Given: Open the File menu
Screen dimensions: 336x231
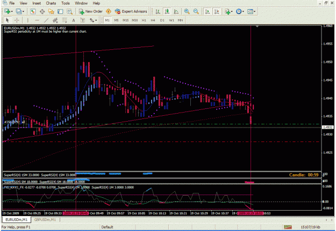Looking at the screenshot, I should (x=12, y=3).
